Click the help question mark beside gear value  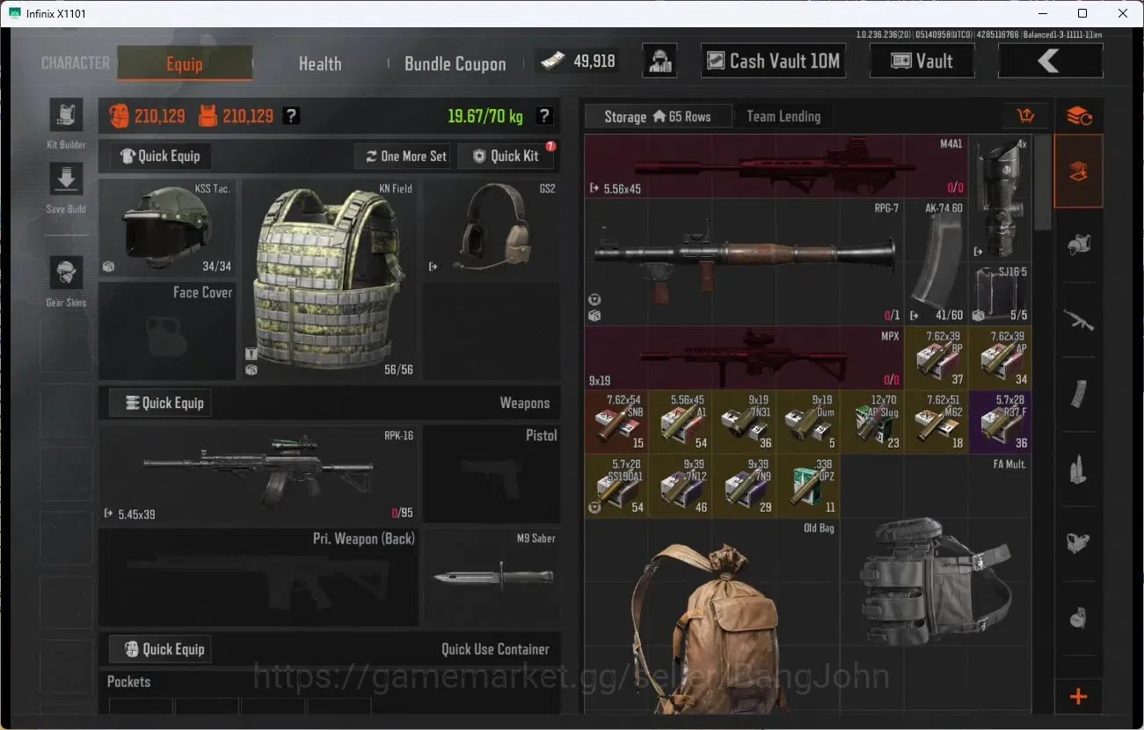click(291, 115)
